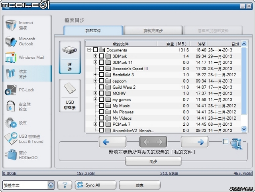The image size is (255, 192).
Task: Check the Assassin's Creed III checkbox
Action: tap(102, 68)
